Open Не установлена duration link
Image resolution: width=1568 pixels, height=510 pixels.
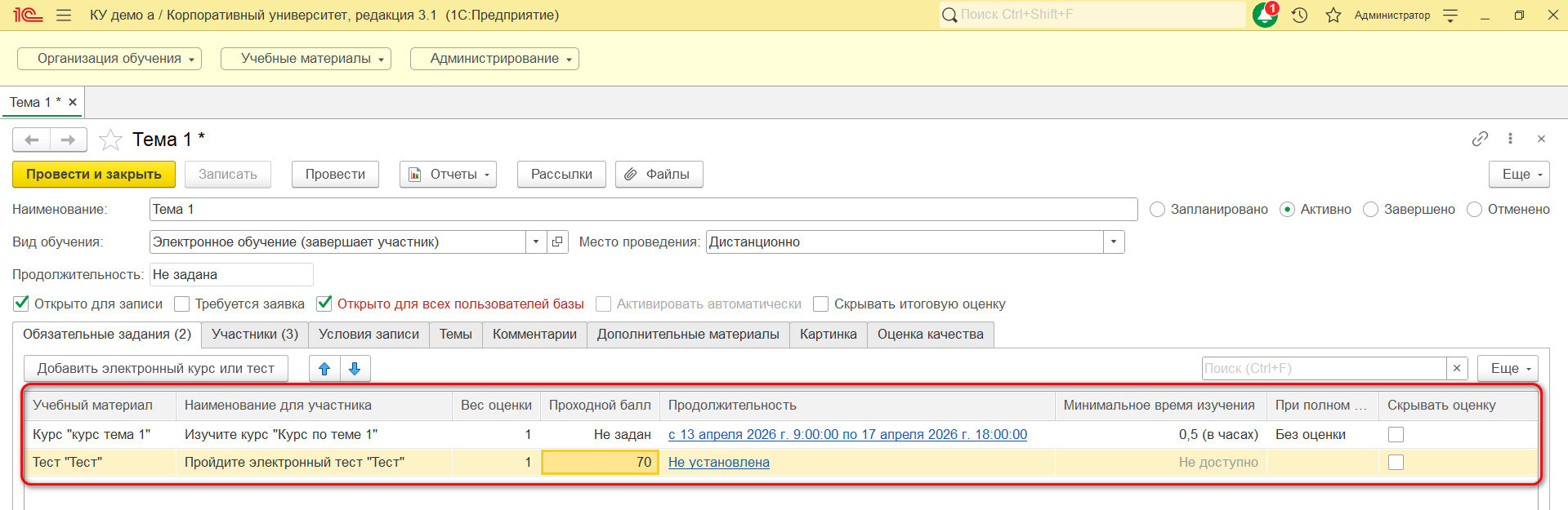tap(719, 463)
